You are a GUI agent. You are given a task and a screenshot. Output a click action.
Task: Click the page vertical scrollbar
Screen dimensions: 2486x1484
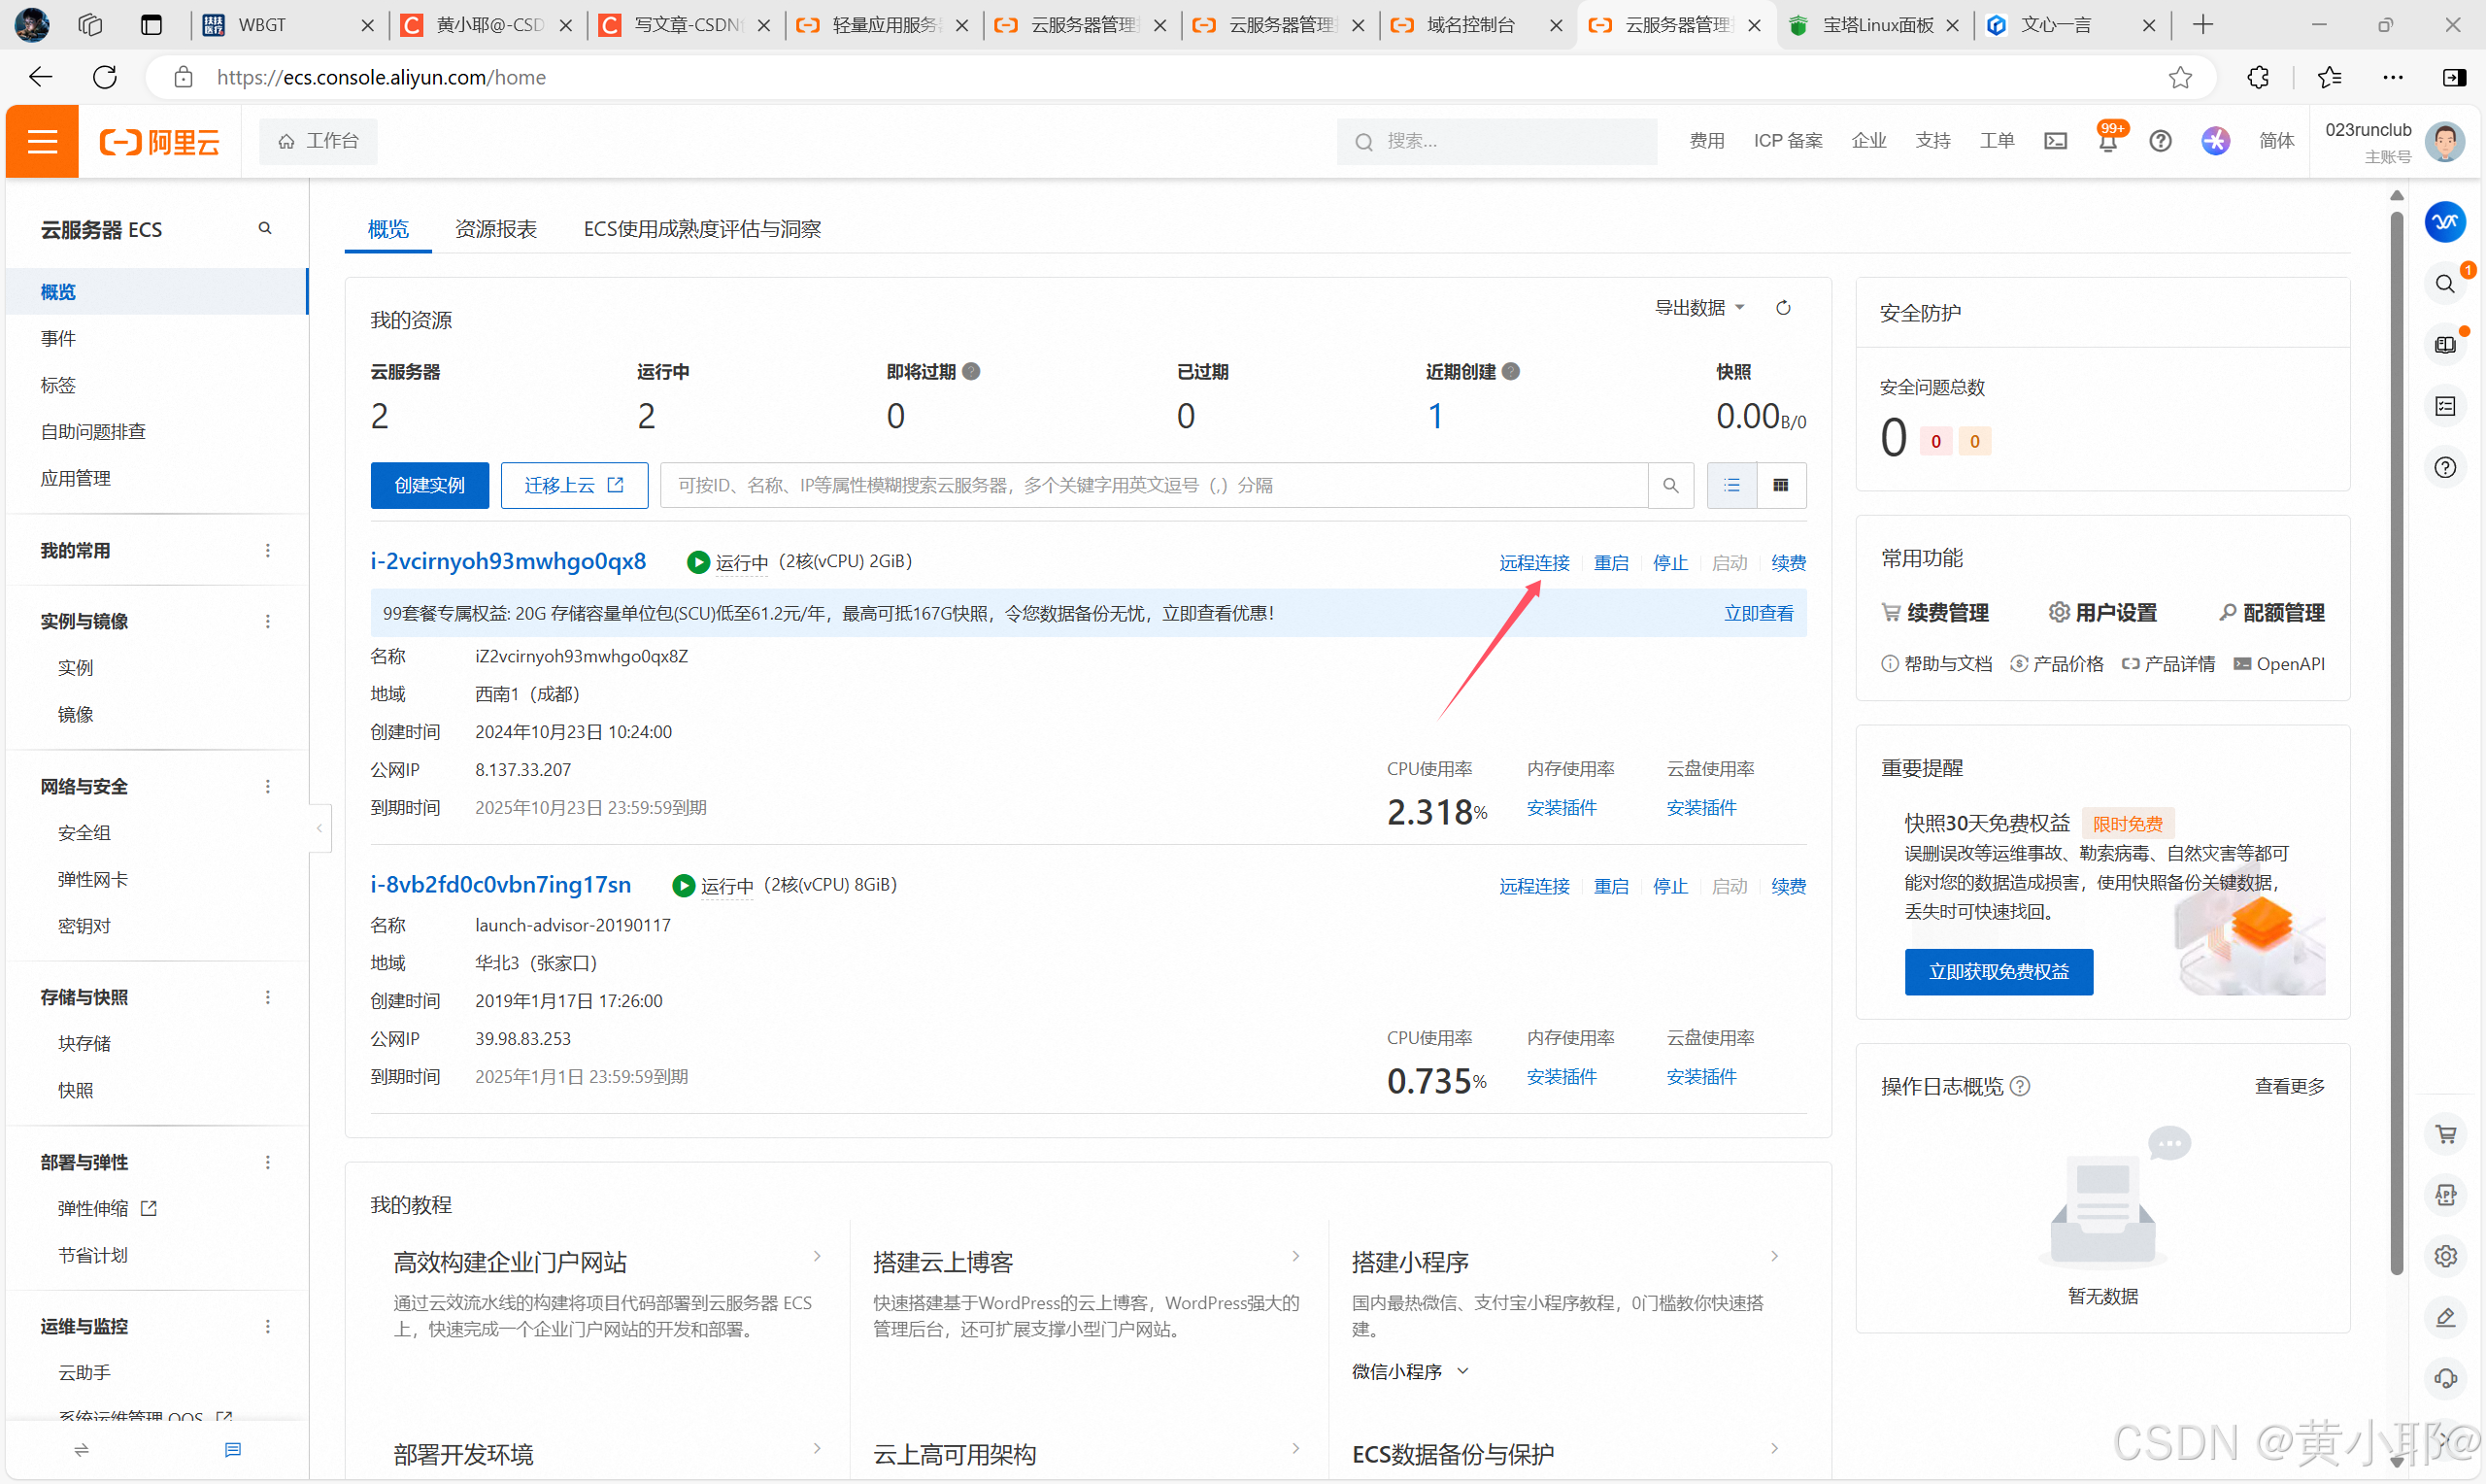(x=2396, y=740)
